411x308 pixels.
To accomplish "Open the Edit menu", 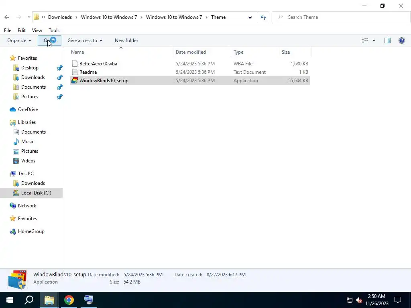I will [22, 30].
